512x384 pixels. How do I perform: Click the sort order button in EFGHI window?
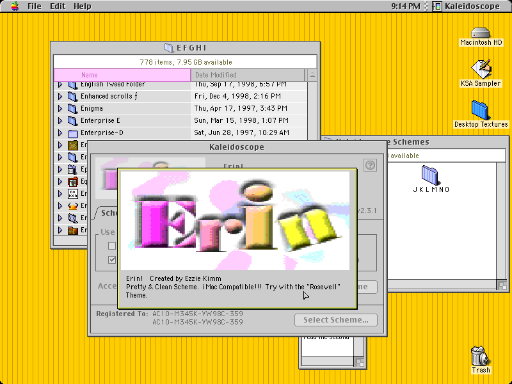(312, 75)
